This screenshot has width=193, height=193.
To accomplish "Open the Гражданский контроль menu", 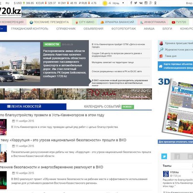I will point(29,28).
